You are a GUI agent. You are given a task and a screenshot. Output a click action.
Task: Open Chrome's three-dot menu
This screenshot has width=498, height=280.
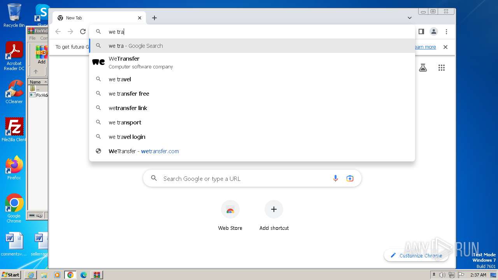pyautogui.click(x=446, y=31)
